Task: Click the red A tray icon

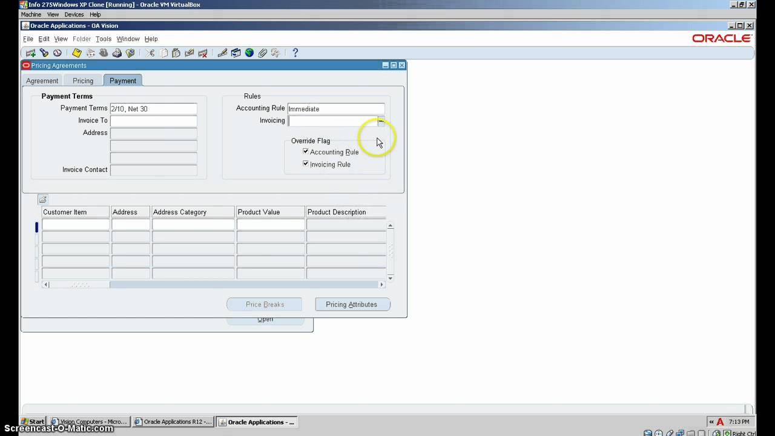Action: 720,422
